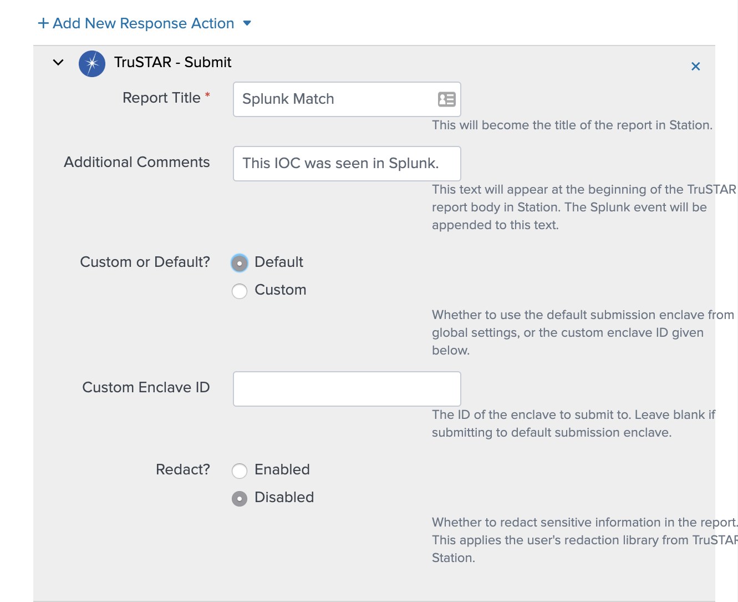
Task: Edit the Report Title field
Action: pos(347,99)
